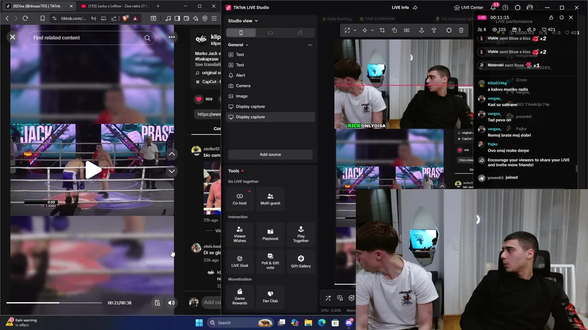This screenshot has height=330, width=588.
Task: Click the profile avatar in LIVE Studio title bar
Action: click(530, 7)
